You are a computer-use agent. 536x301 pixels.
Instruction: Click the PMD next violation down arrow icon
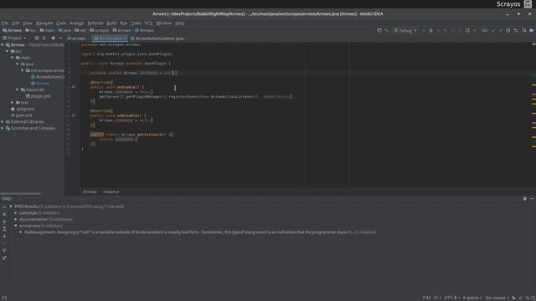(4, 236)
